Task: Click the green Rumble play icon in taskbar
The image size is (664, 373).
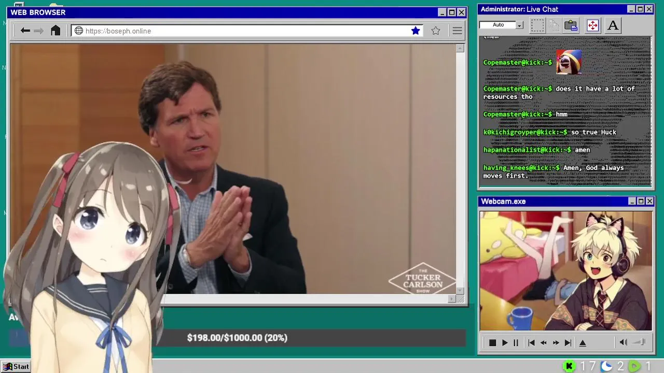Action: (634, 367)
